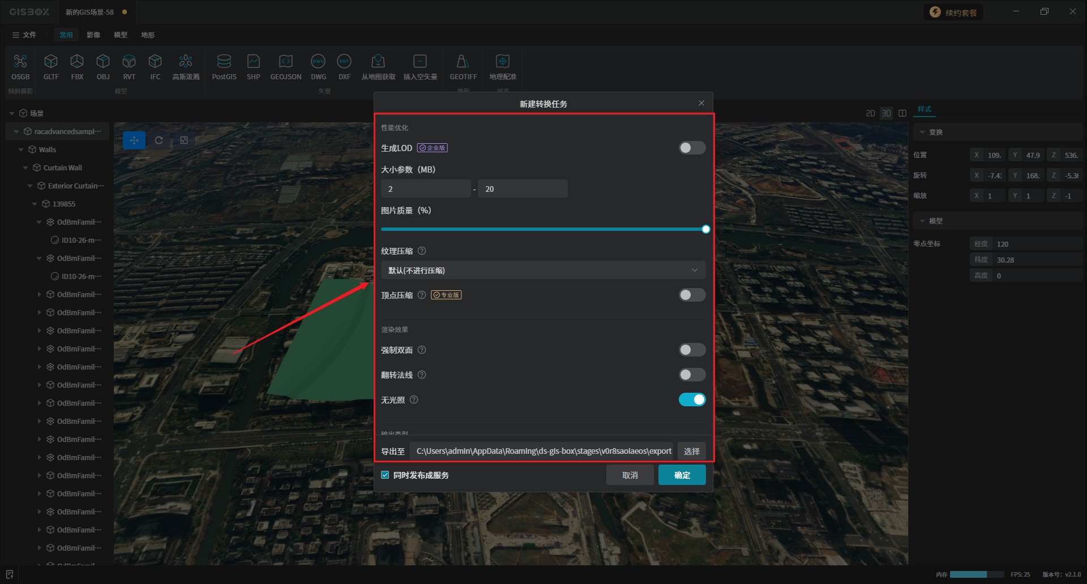Click the 确定 button to confirm
The image size is (1087, 584).
pyautogui.click(x=682, y=475)
